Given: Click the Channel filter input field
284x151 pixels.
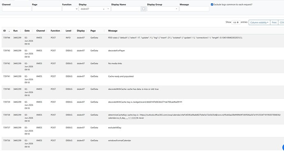Looking at the screenshot, I should pyautogui.click(x=16, y=9).
